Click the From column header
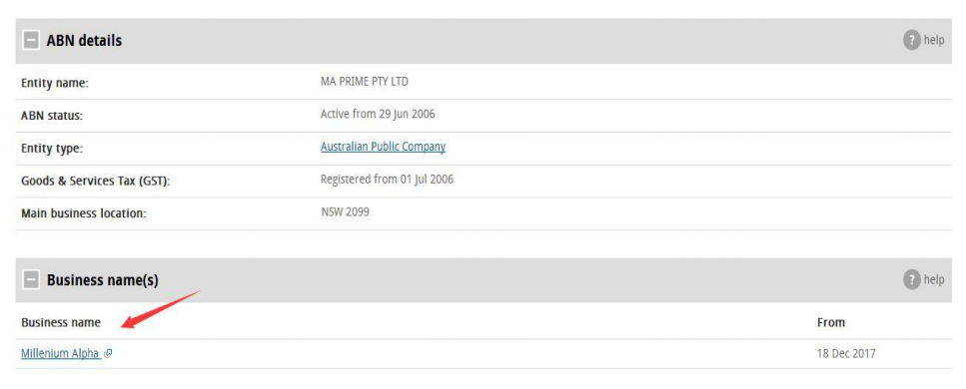This screenshot has width=966, height=389. 831,322
